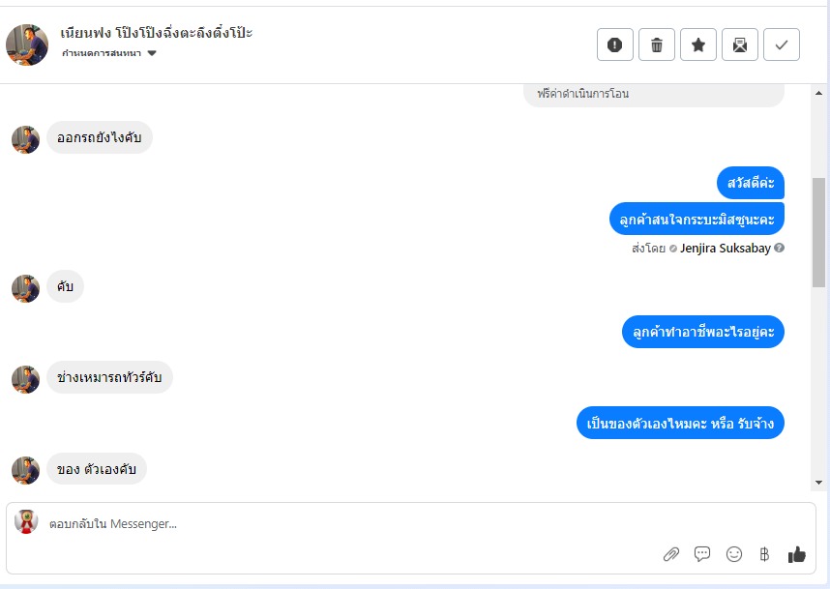Image resolution: width=830 pixels, height=589 pixels.
Task: Delete conversation using the trash icon
Action: (x=657, y=45)
